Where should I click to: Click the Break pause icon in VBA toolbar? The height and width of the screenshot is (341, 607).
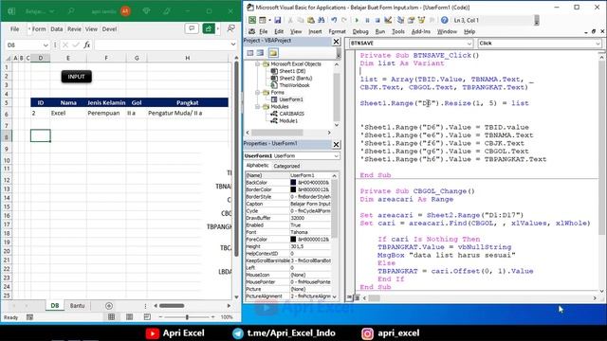(x=367, y=20)
